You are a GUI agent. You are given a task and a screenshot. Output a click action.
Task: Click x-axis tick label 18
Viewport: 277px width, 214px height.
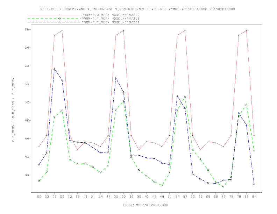(x=85, y=197)
